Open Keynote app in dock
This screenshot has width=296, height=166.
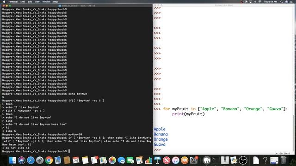tap(157, 160)
